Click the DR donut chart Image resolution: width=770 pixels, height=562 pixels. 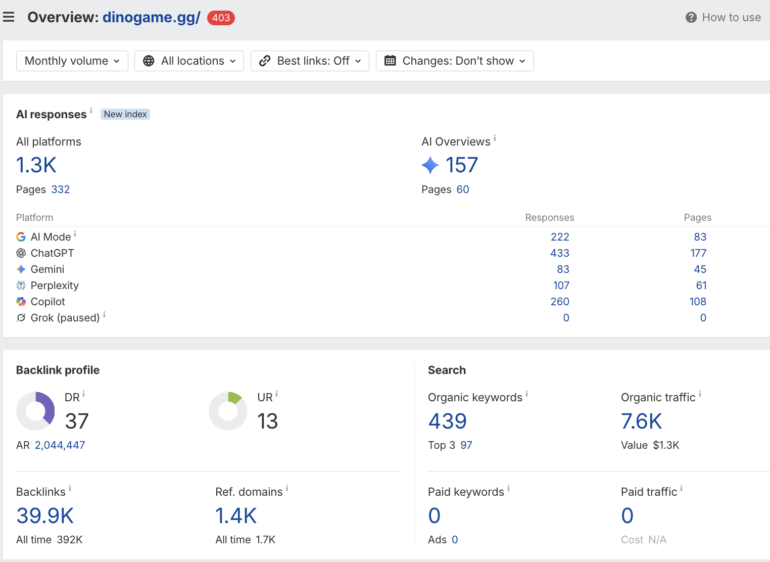35,411
